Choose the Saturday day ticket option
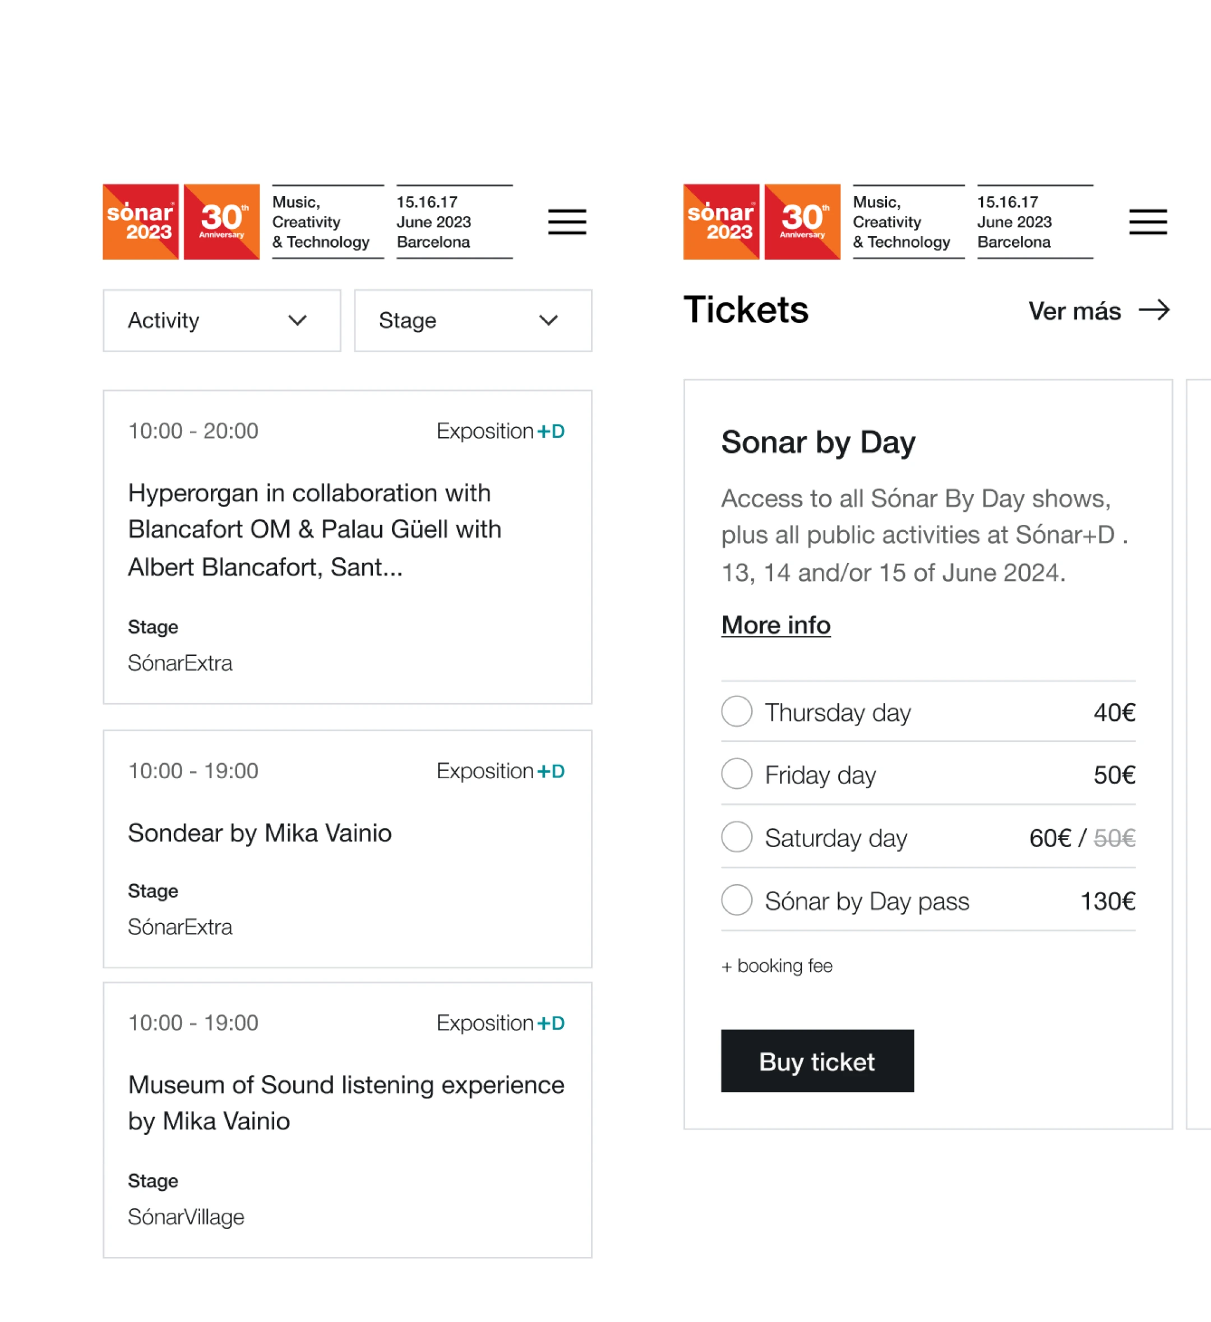The height and width of the screenshot is (1322, 1211). click(x=737, y=836)
